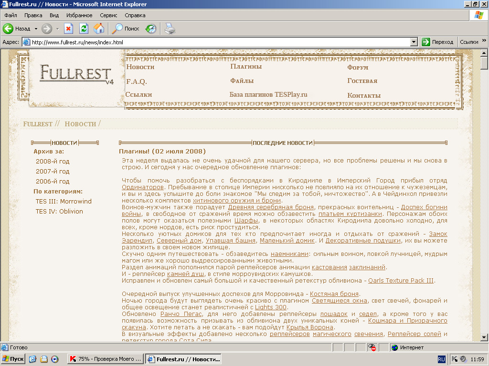This screenshot has height=366, width=489.
Task: Open the Forward button history dropdown
Action: (57, 29)
